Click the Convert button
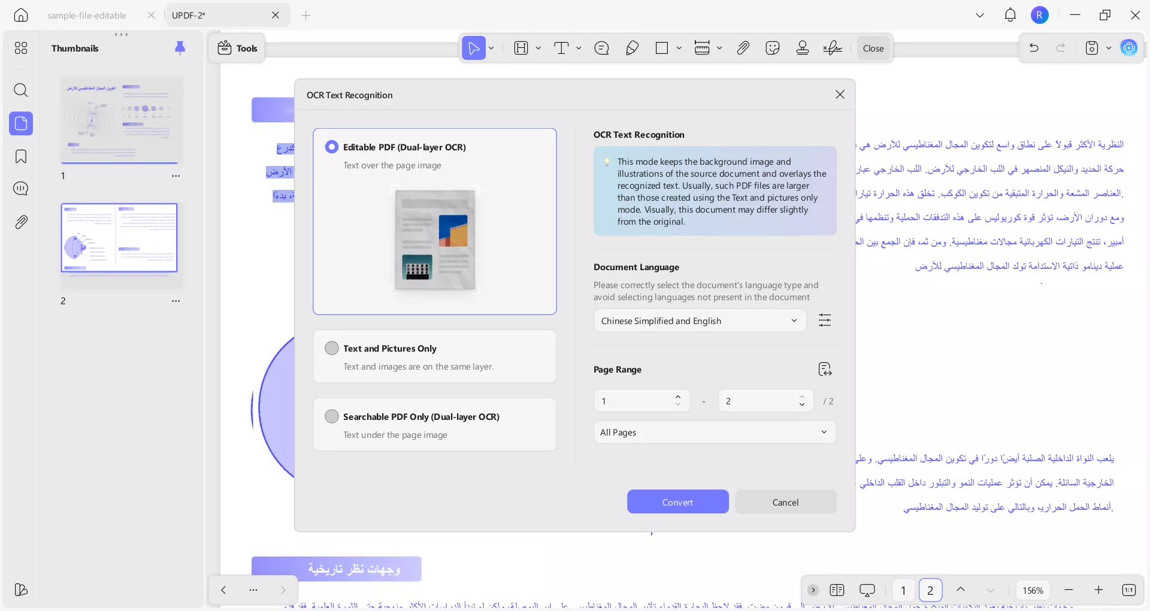 point(677,502)
